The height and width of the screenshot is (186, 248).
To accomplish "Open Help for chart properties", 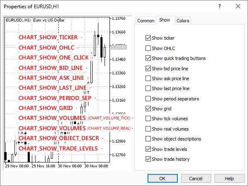I will [x=229, y=179].
